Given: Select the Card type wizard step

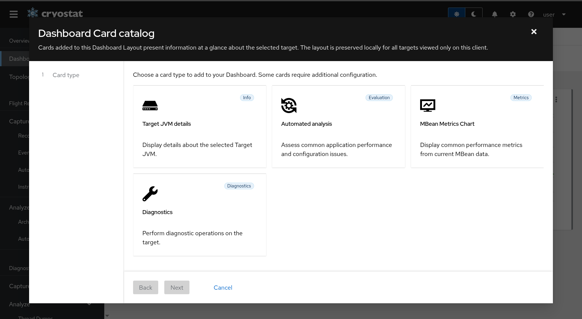Looking at the screenshot, I should (x=66, y=75).
